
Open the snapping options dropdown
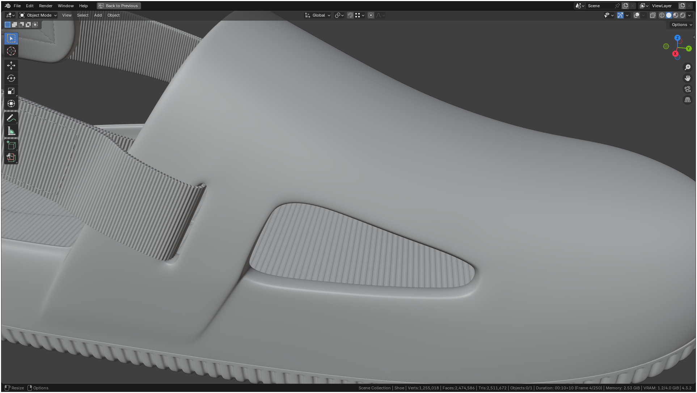pyautogui.click(x=360, y=15)
